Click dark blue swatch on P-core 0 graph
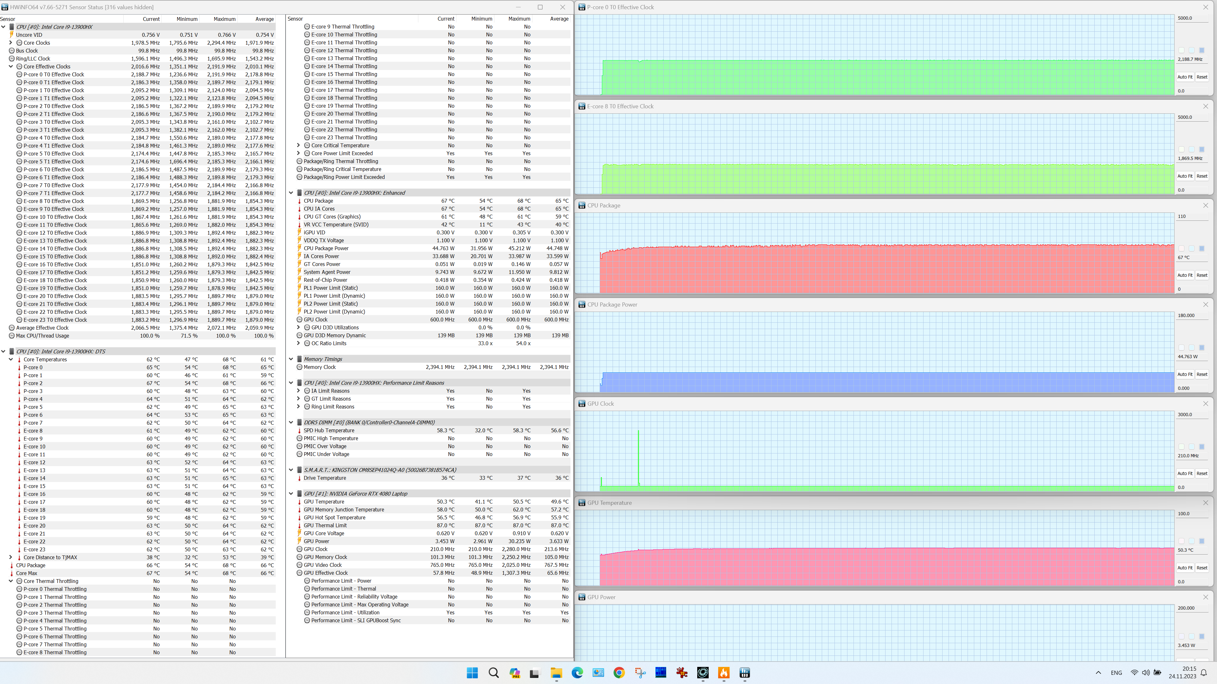Screen dimensions: 1217x684 tap(1201, 50)
